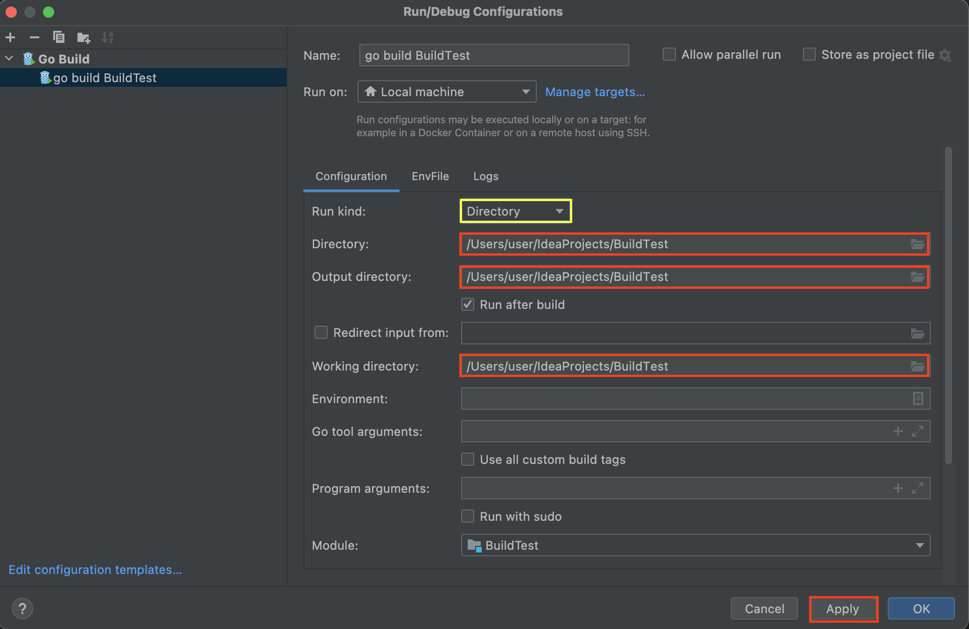The height and width of the screenshot is (629, 969).
Task: Expand the Go tool arguments field
Action: tap(917, 432)
